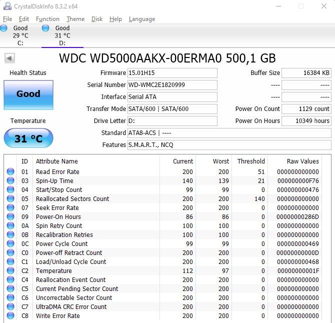Click the status orb for Read Error Rate
This screenshot has width=335, height=323.
pyautogui.click(x=10, y=172)
